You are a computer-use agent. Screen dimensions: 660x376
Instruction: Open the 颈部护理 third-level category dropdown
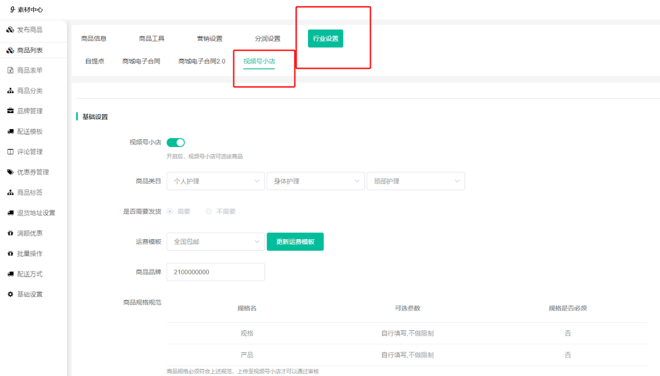415,181
